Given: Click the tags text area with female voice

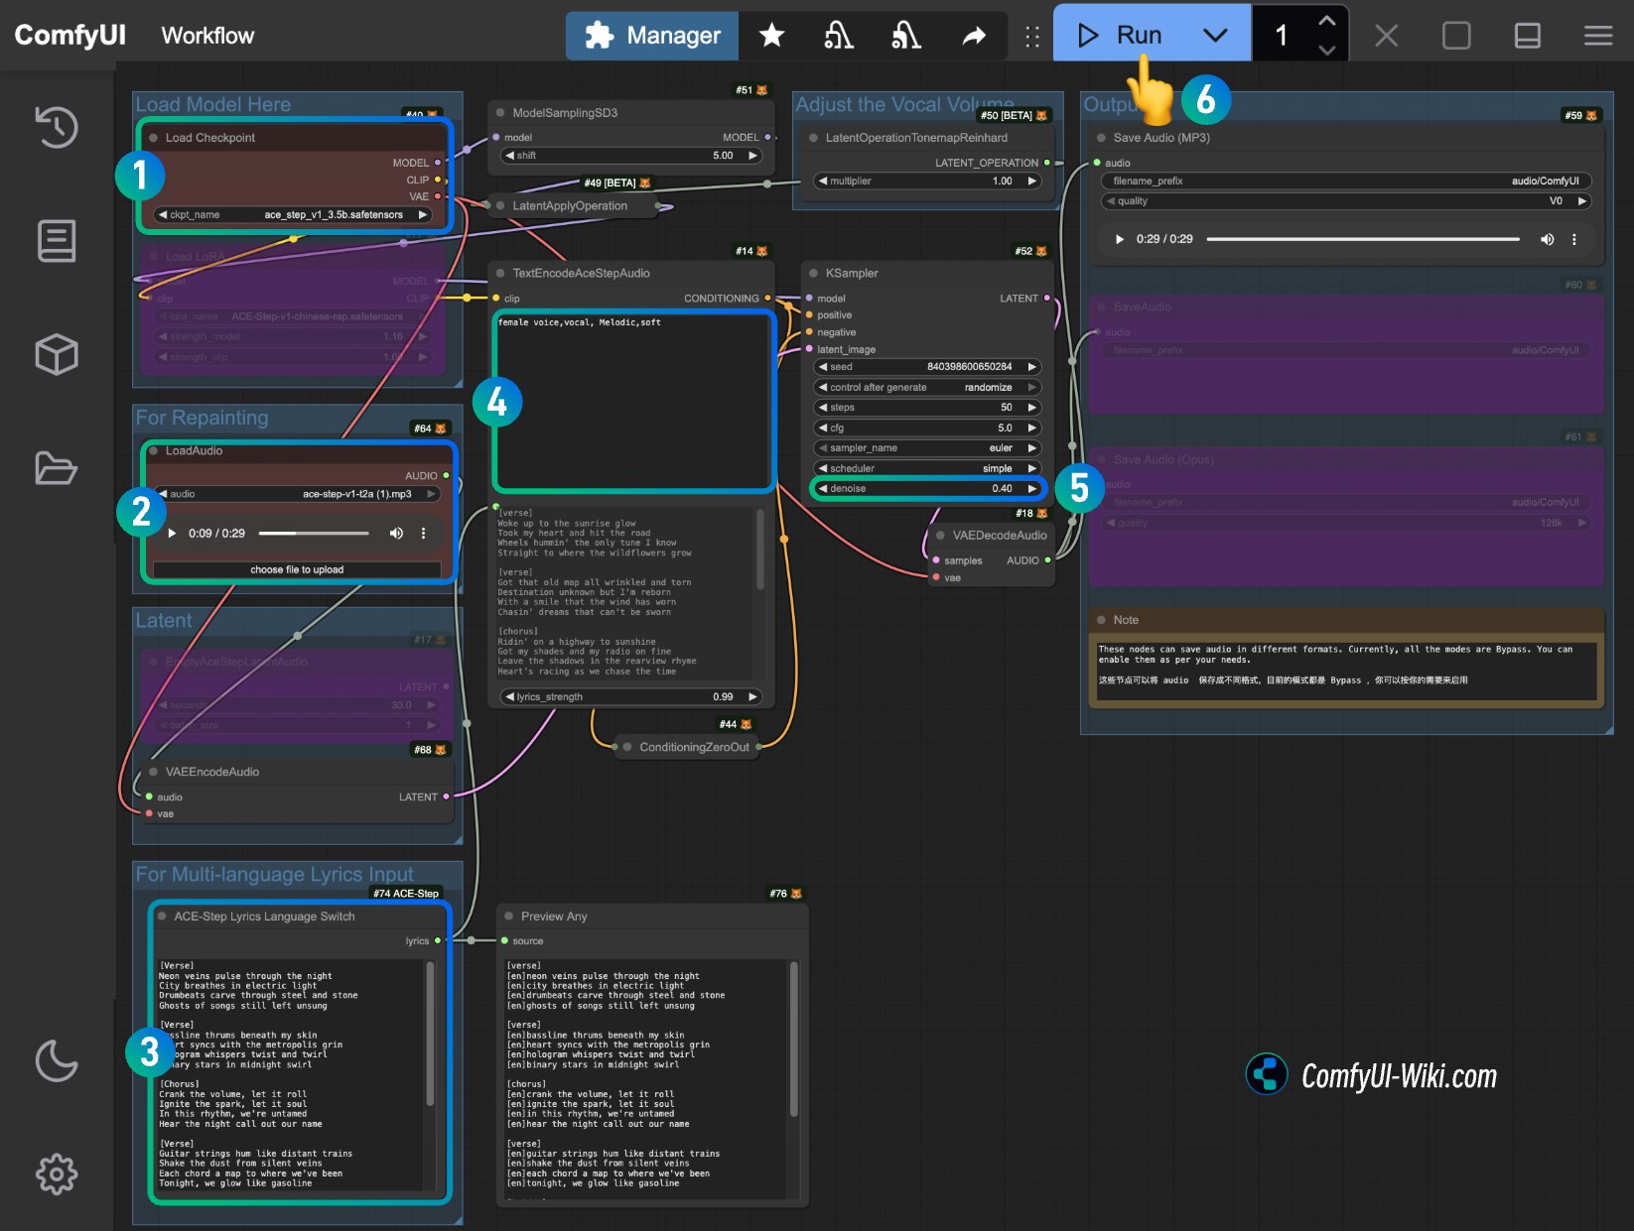Looking at the screenshot, I should 634,402.
